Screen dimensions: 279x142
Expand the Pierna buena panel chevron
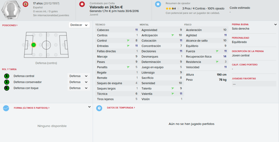pyautogui.click(x=275, y=24)
